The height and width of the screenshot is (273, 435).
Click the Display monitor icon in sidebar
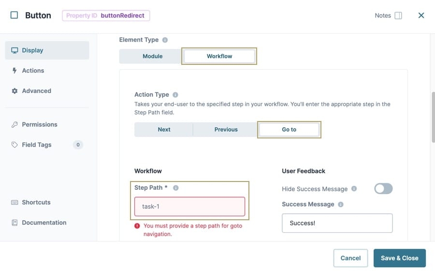coord(14,50)
